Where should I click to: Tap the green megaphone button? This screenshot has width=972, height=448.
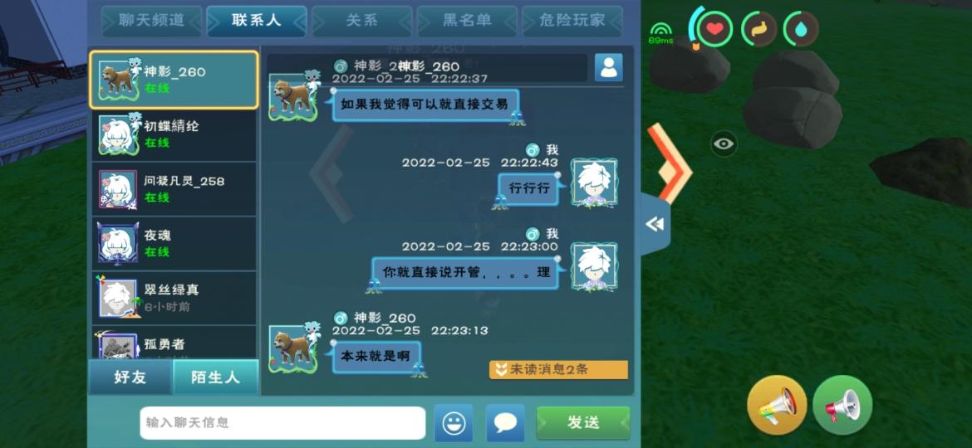point(842,406)
